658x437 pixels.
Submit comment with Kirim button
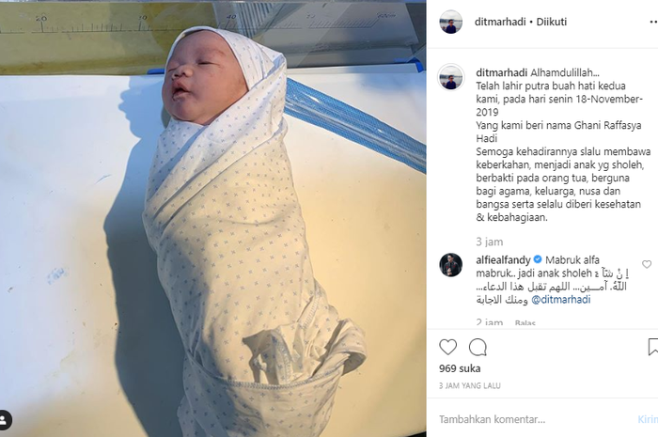(x=648, y=419)
